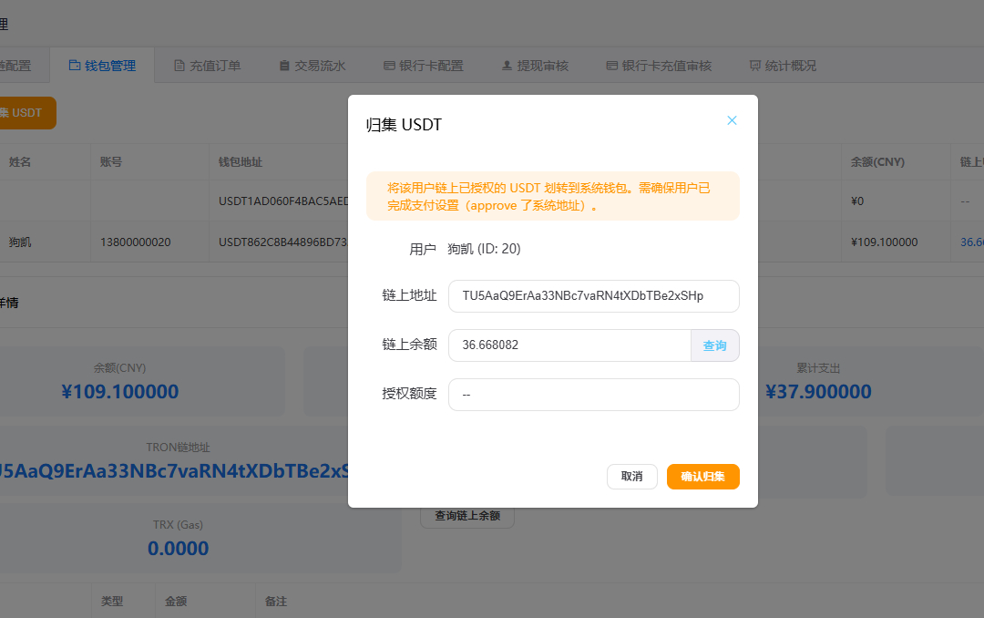Click the document icon on 充值订单 tab

179,66
